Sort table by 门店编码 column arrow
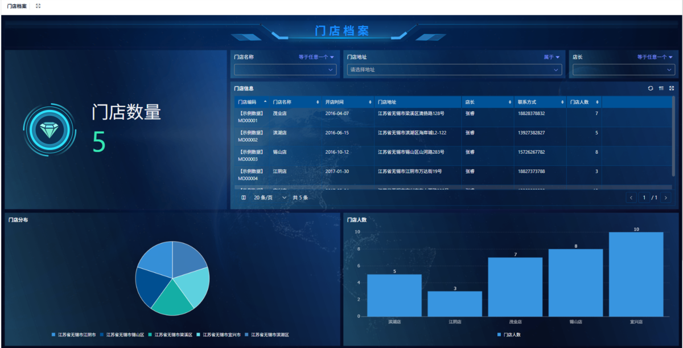The height and width of the screenshot is (348, 683). 265,102
